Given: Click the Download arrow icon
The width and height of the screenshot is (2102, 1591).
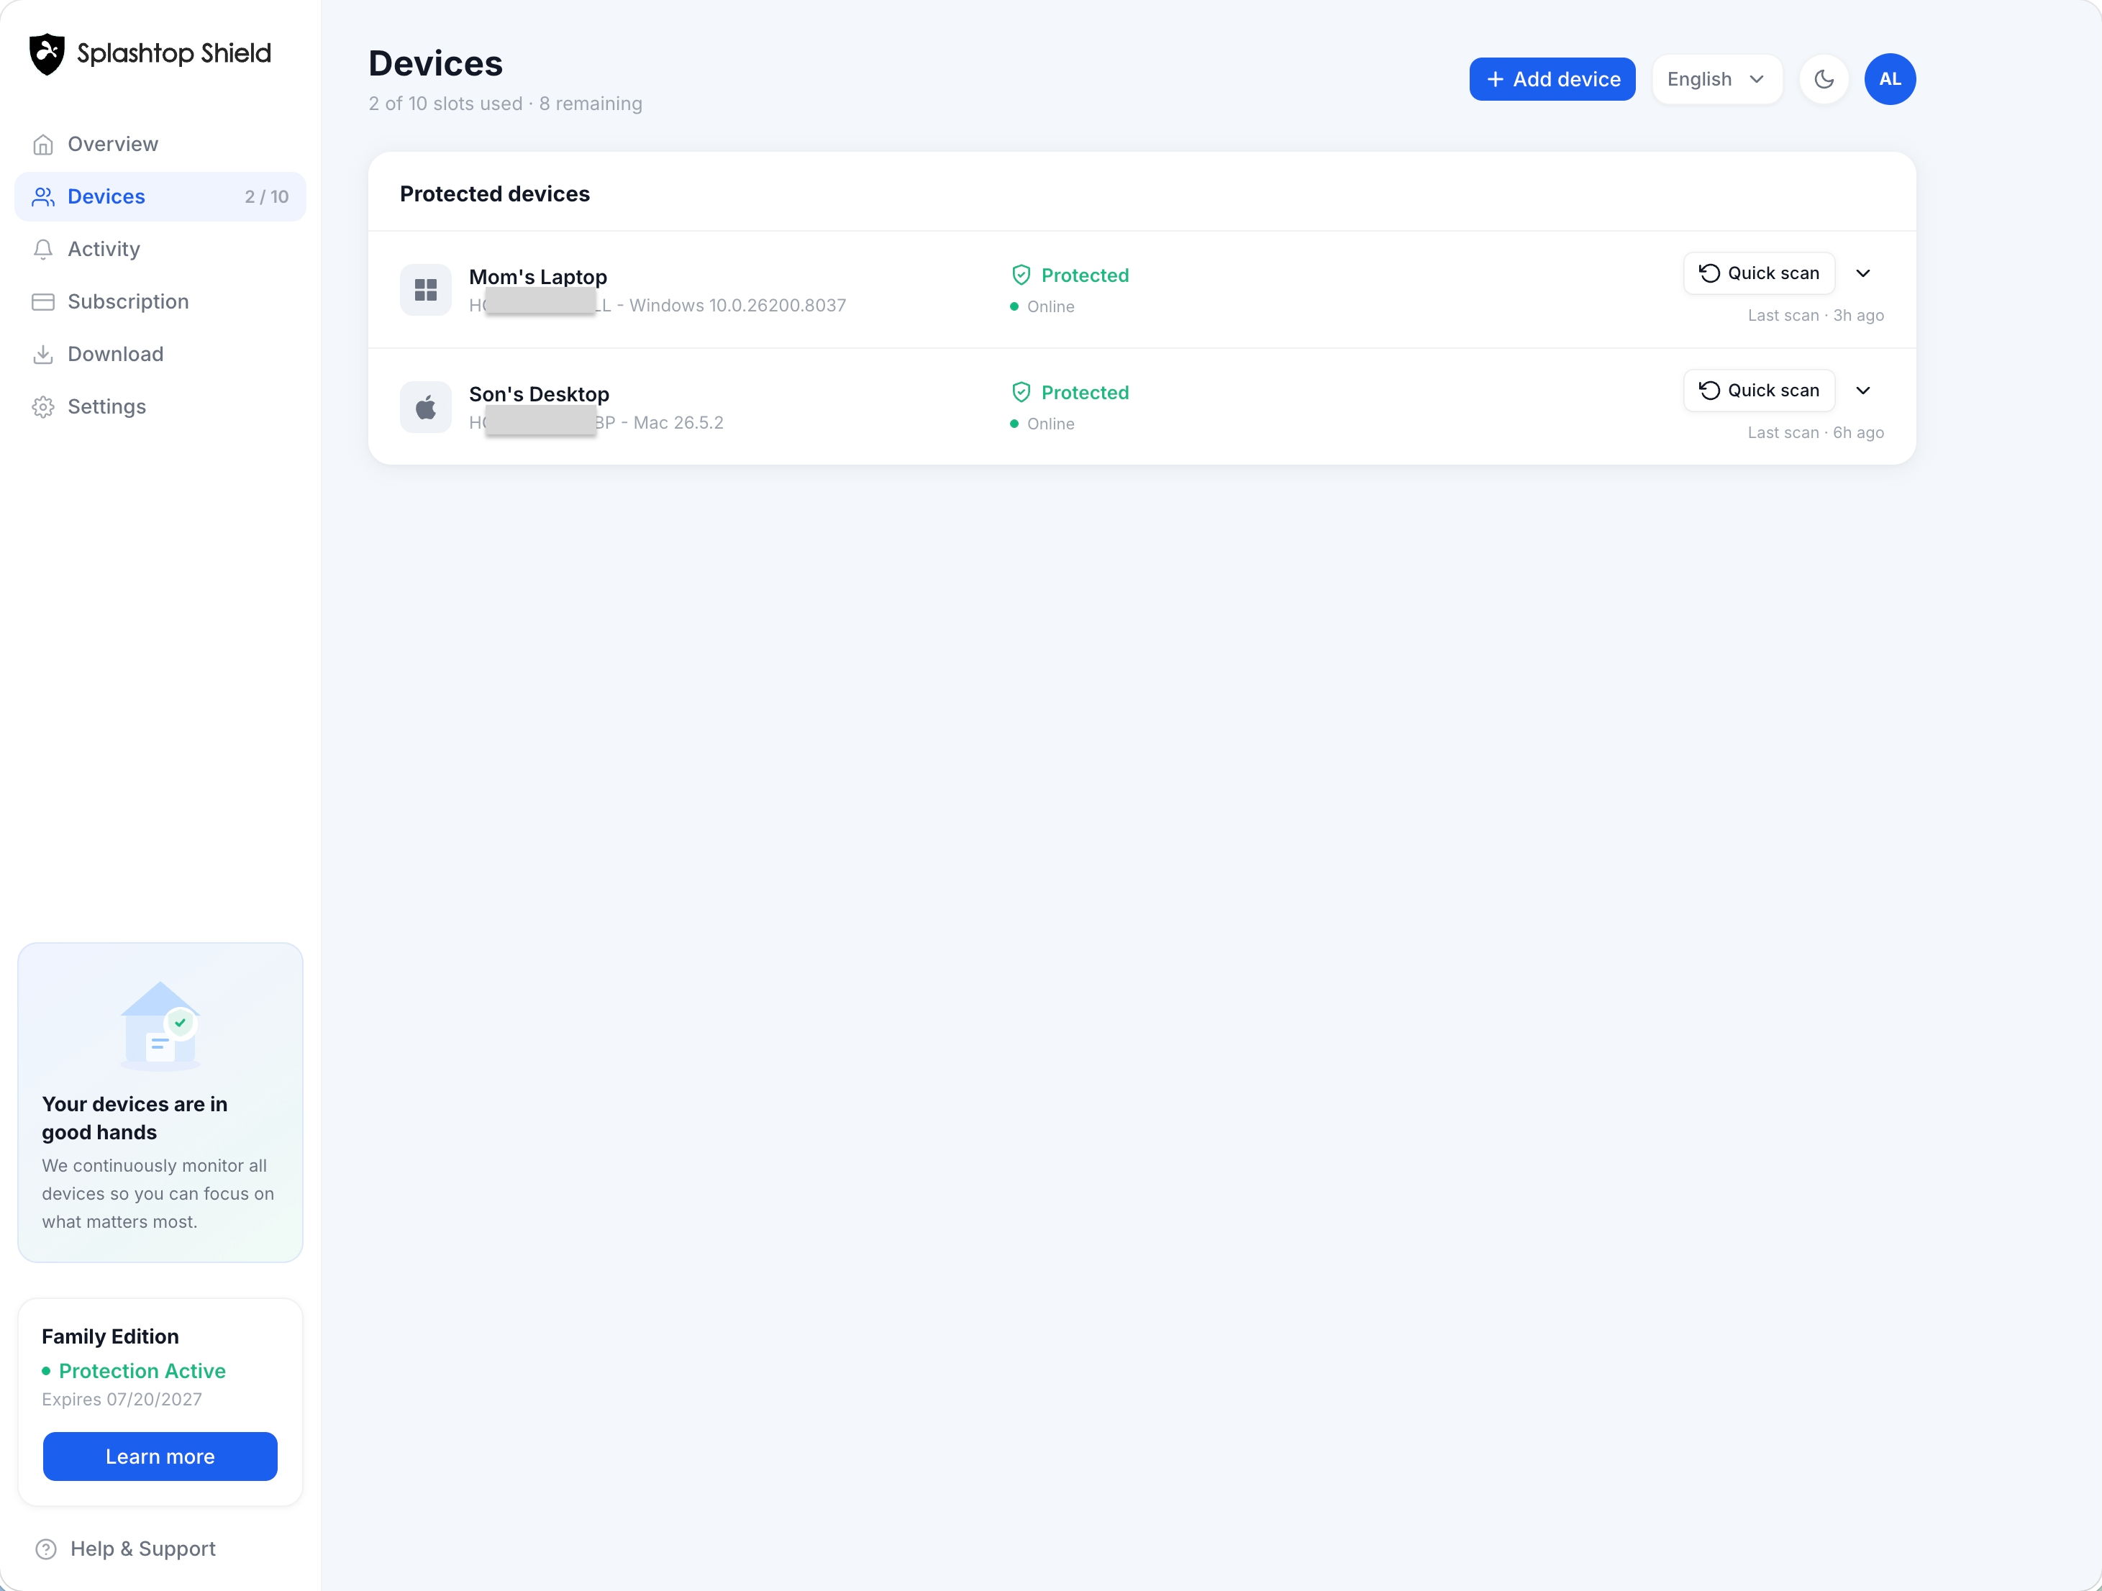Looking at the screenshot, I should (x=42, y=355).
